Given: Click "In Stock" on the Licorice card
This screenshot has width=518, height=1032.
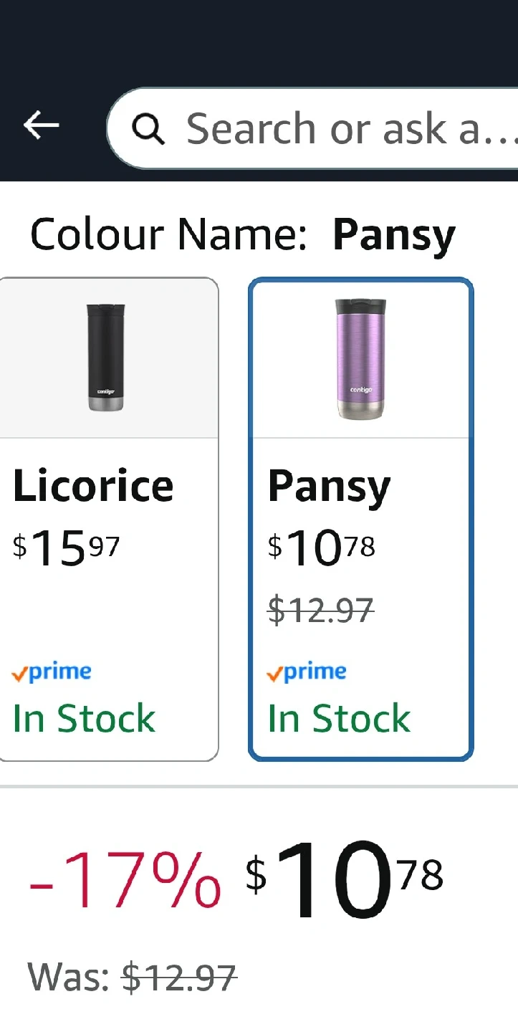Looking at the screenshot, I should (84, 719).
